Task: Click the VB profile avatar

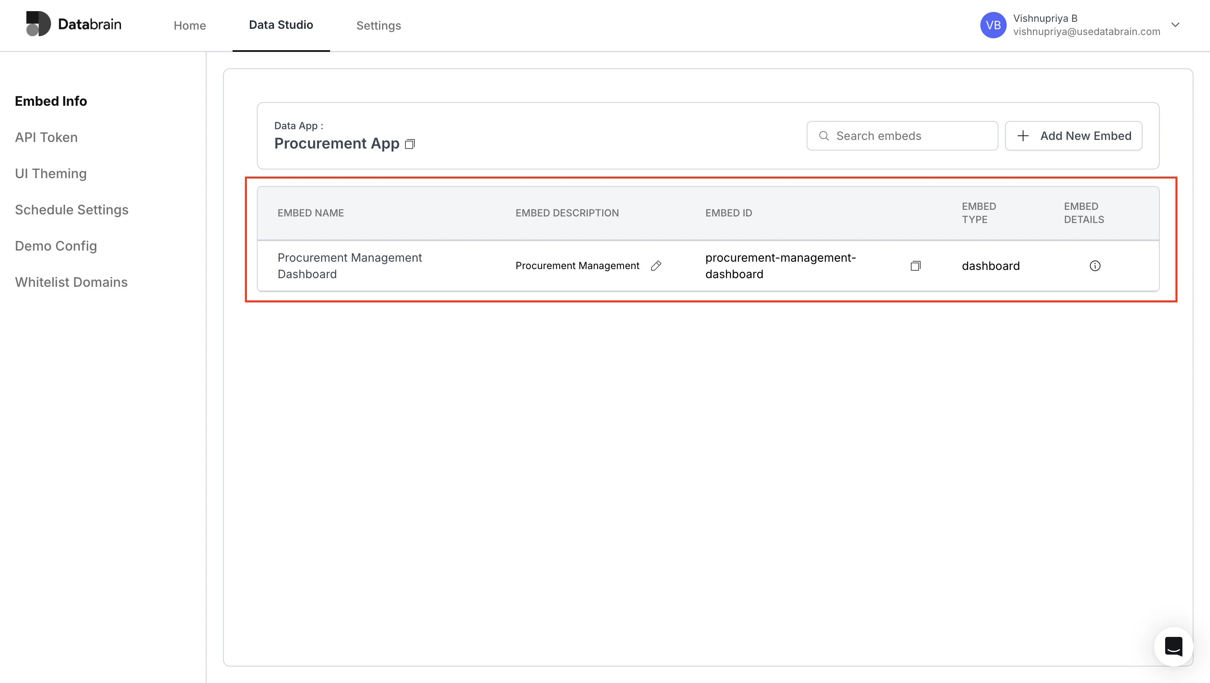Action: click(993, 25)
